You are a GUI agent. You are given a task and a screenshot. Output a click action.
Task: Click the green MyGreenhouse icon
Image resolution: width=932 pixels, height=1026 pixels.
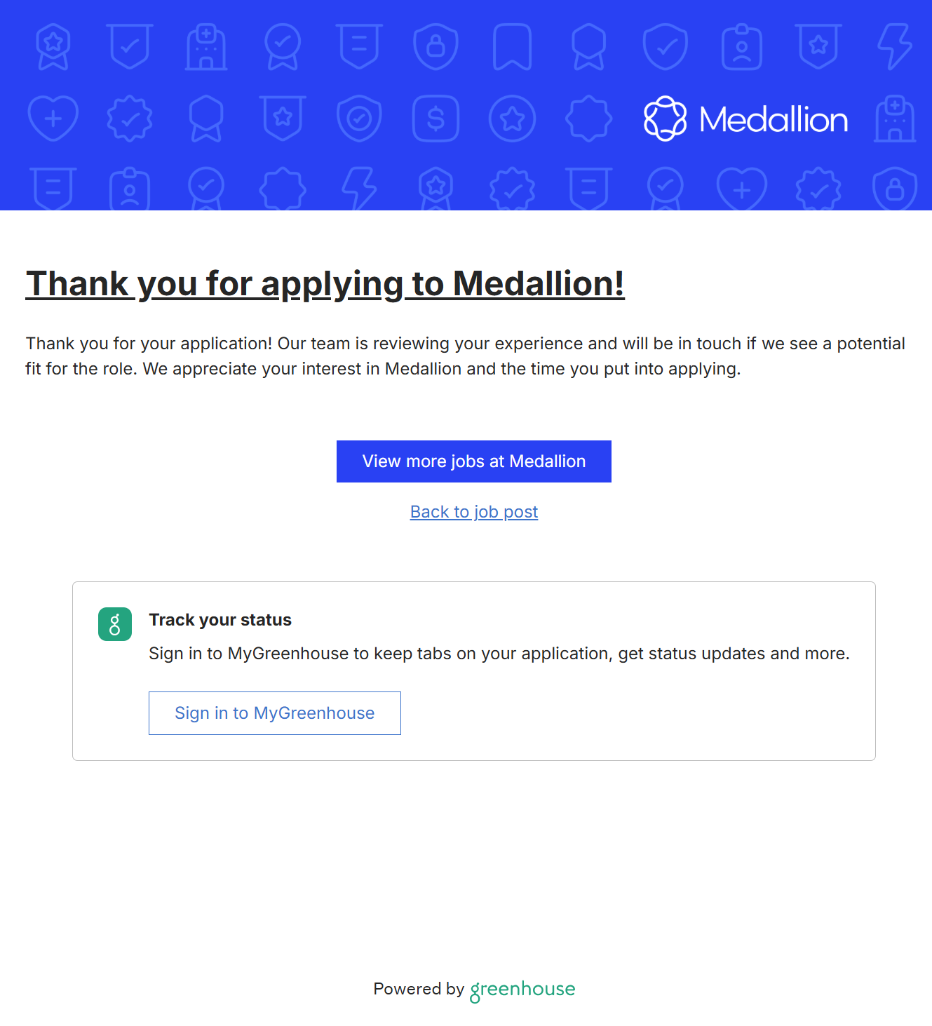115,624
